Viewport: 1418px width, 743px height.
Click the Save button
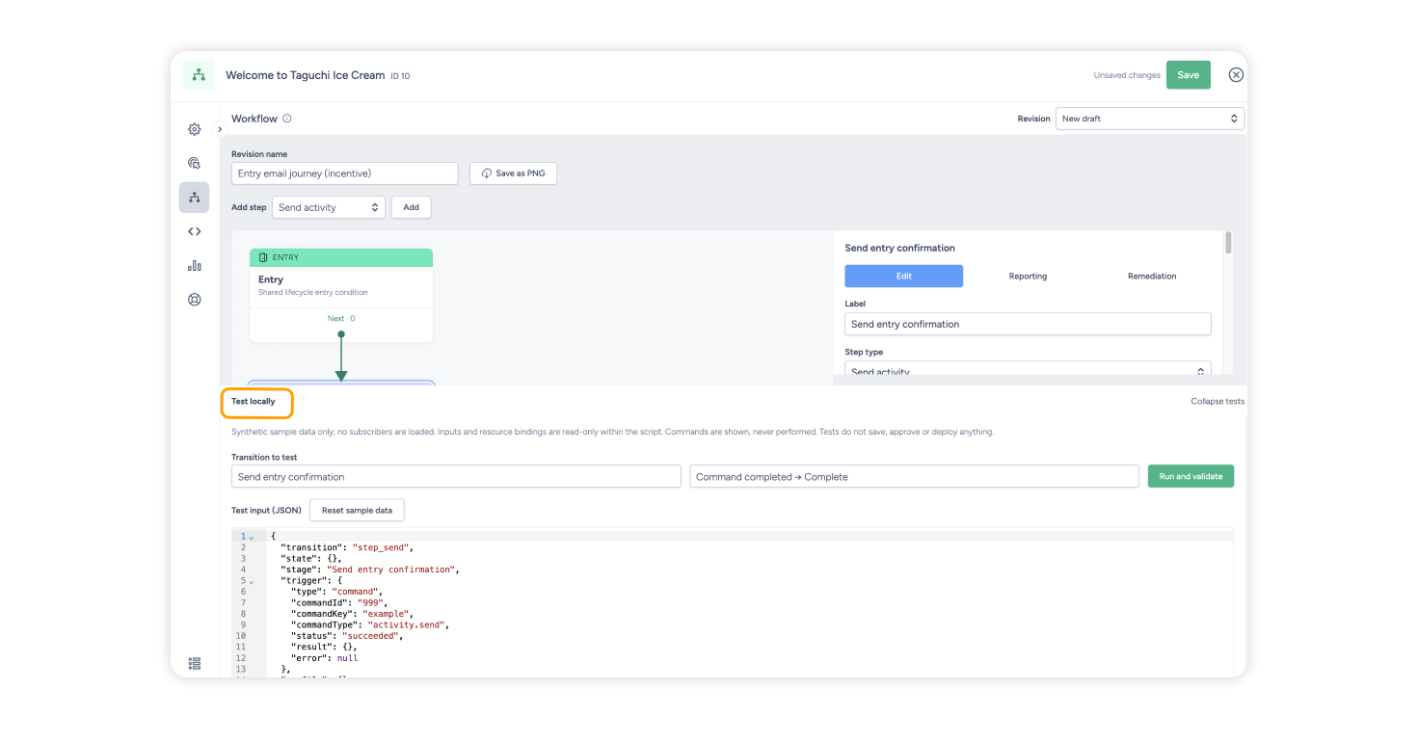1188,75
